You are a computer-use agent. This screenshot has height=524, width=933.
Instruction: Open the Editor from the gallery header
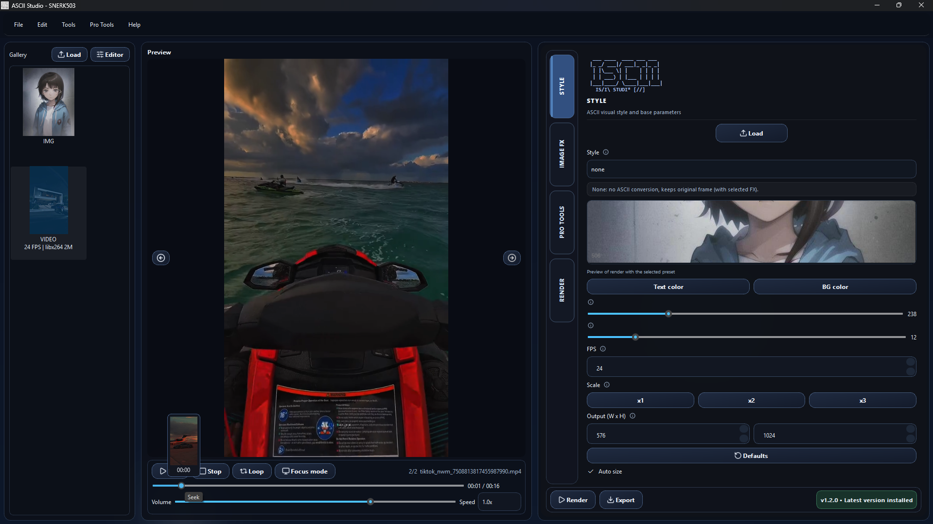coord(110,54)
